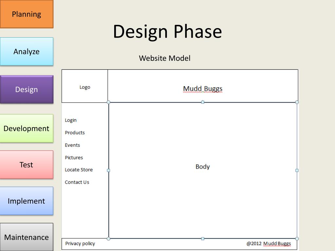
Task: Click the purple Design phase box
Action: point(27,90)
